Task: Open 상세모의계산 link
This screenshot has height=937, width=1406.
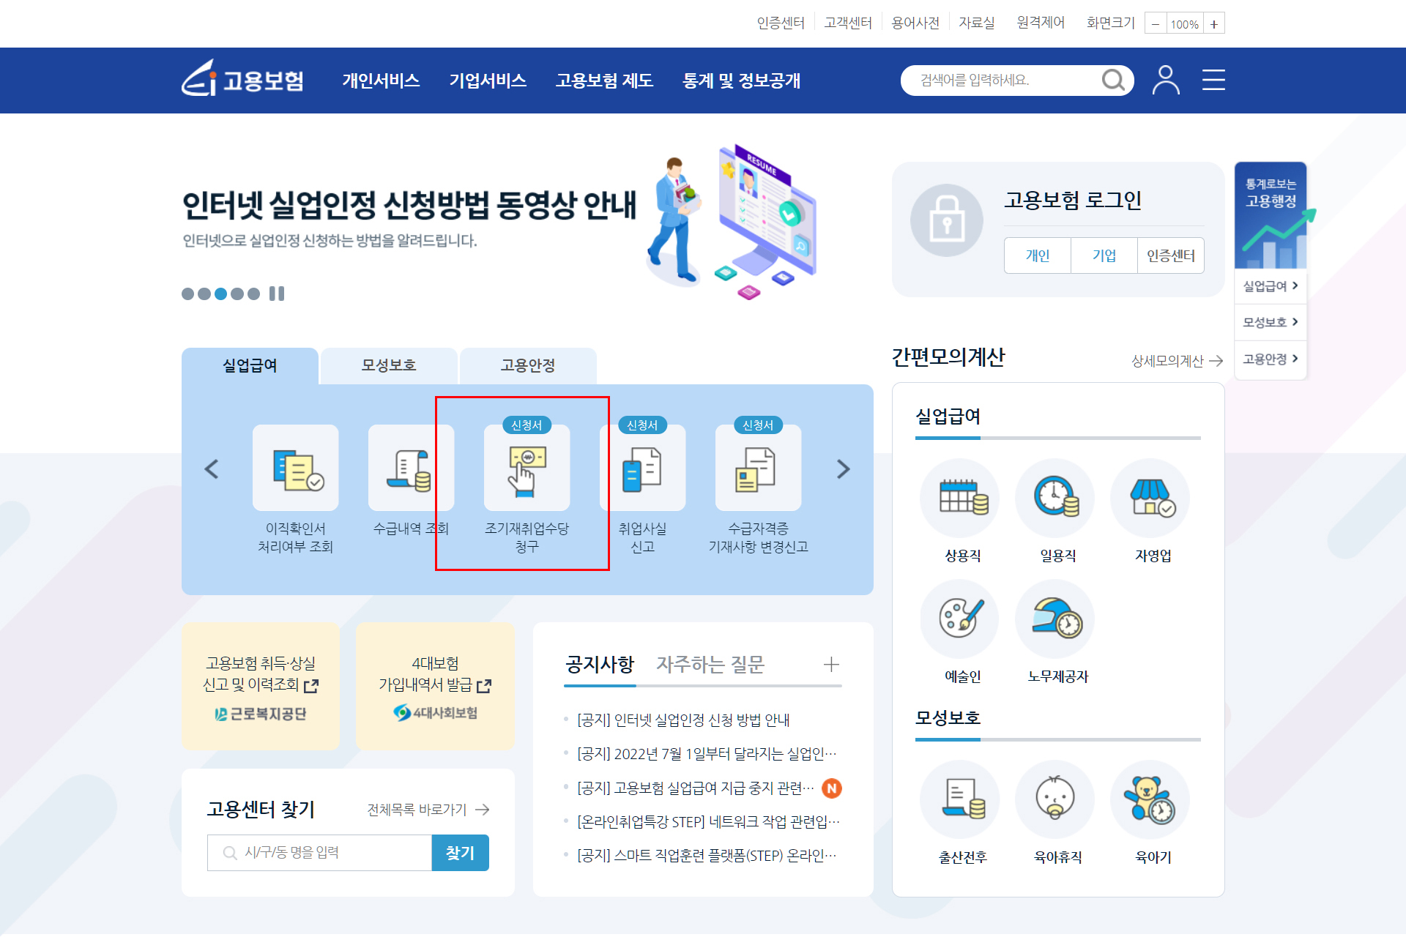Action: tap(1176, 361)
